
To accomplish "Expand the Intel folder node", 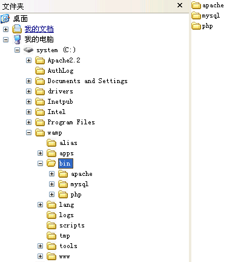I will (28, 112).
